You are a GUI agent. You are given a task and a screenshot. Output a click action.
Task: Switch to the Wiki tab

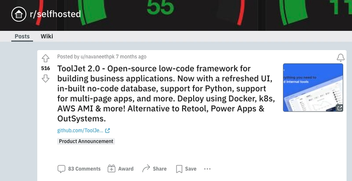(47, 36)
